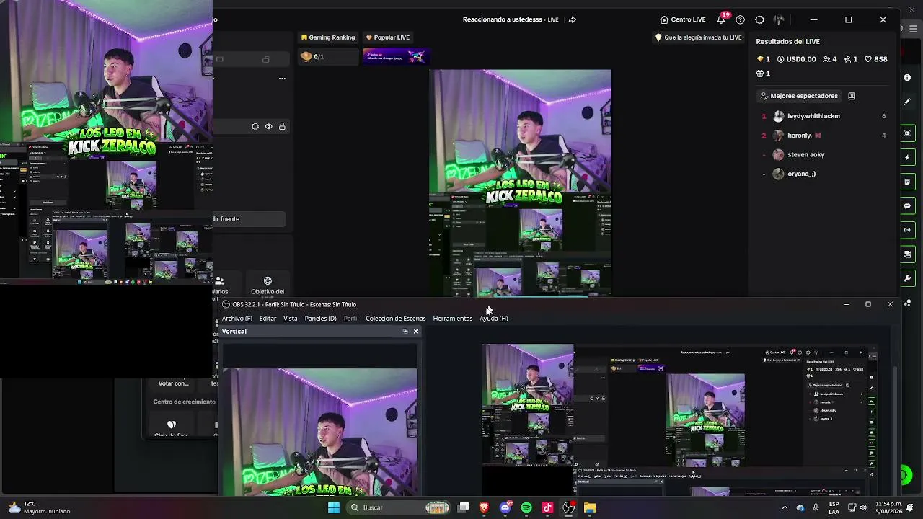Open the help question mark icon
923x519 pixels.
point(740,19)
